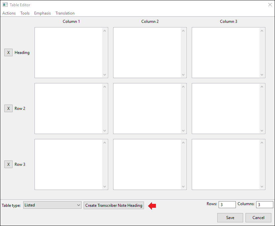Click scroll-down arrow in Heading Column 3 cell
The image size is (275, 226).
click(262, 75)
